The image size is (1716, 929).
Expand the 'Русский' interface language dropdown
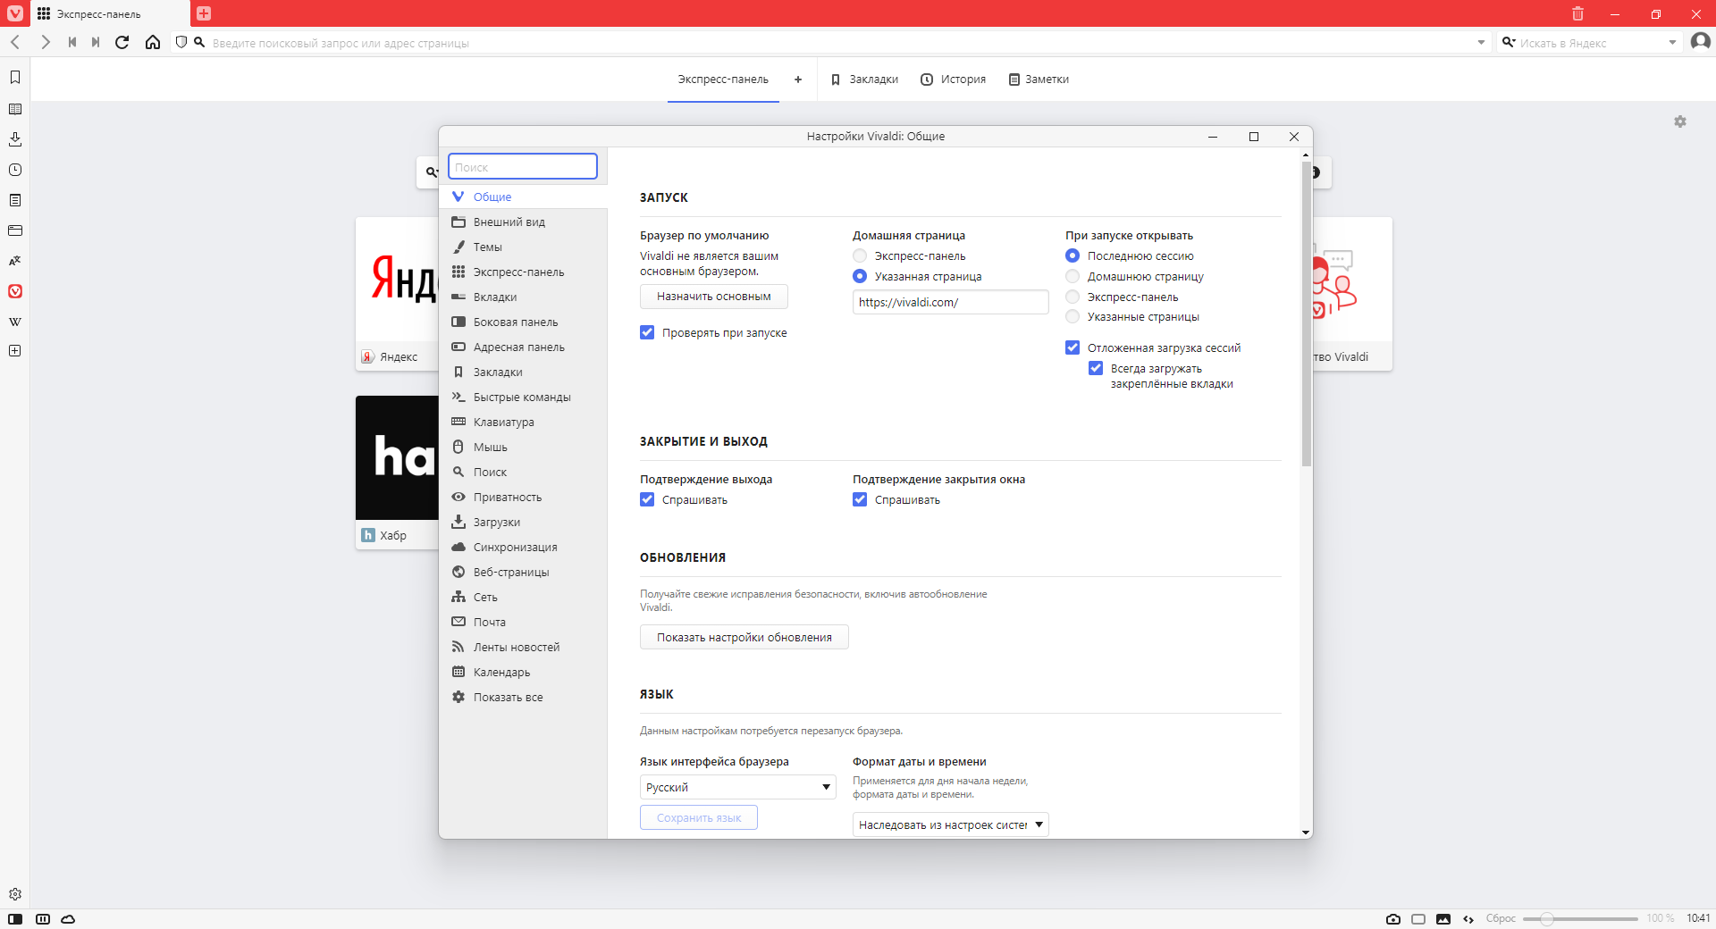[737, 787]
